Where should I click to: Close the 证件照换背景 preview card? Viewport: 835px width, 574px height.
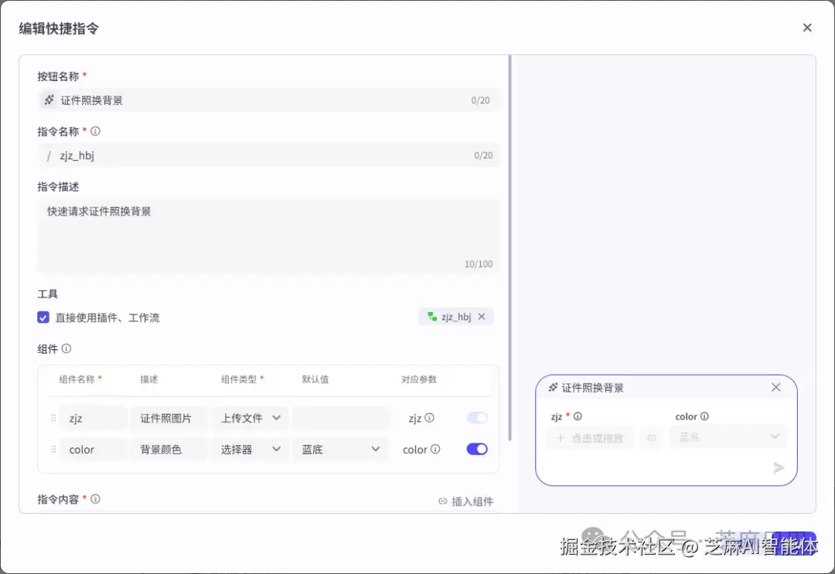click(776, 387)
